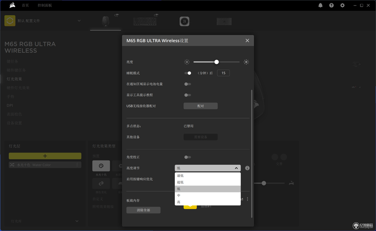Open iCUE settings gear icon
The width and height of the screenshot is (376, 231).
(343, 5)
